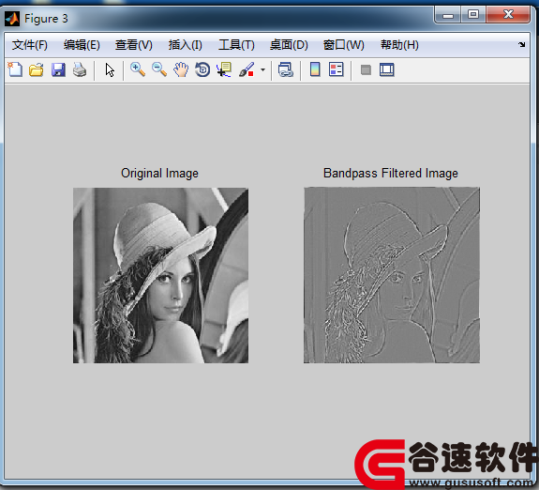Click the Bandpass Filtered Image thumbnail
Viewport: 539px width, 490px height.
coord(392,275)
